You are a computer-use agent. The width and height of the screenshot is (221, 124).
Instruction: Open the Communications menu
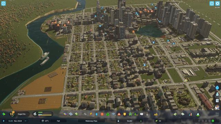point(142,114)
